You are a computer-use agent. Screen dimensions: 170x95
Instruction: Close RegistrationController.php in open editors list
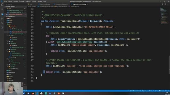pos(6,14)
